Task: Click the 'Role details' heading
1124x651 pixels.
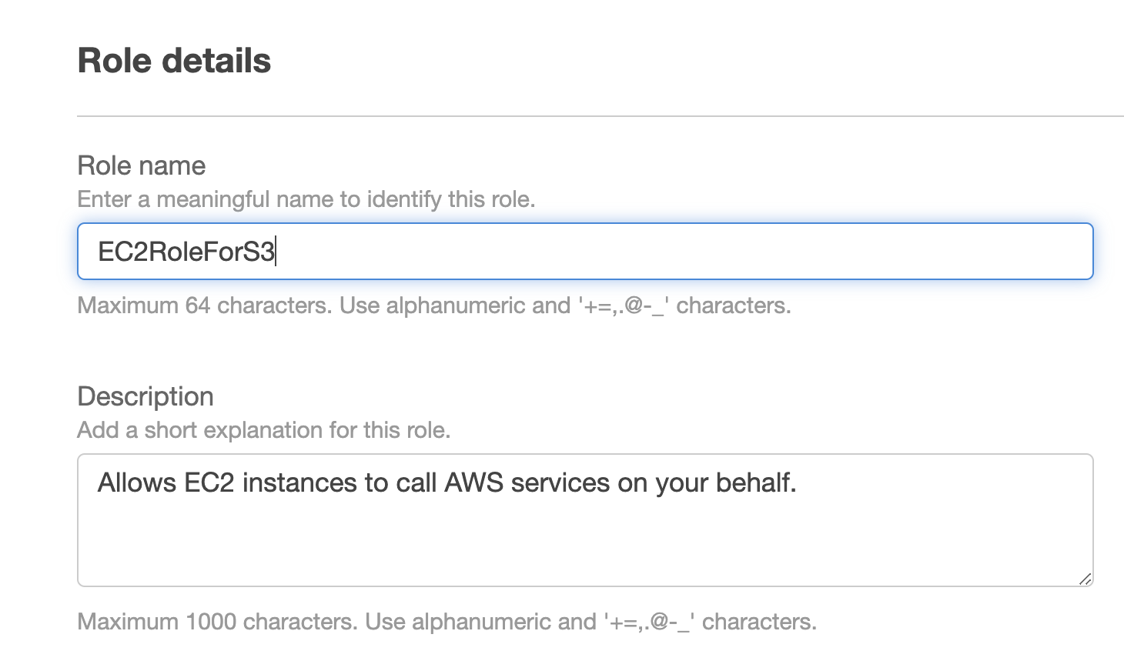Action: tap(174, 61)
